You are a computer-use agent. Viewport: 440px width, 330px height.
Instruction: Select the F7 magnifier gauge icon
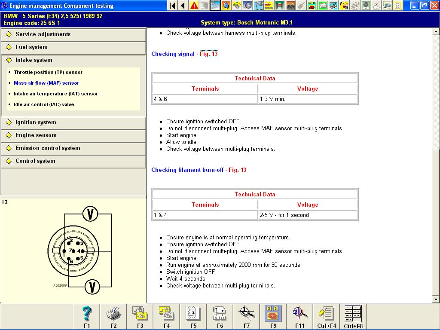pyautogui.click(x=247, y=317)
